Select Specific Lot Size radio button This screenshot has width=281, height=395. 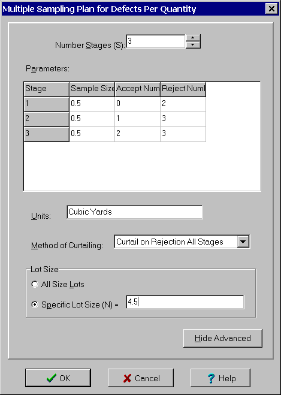35,304
